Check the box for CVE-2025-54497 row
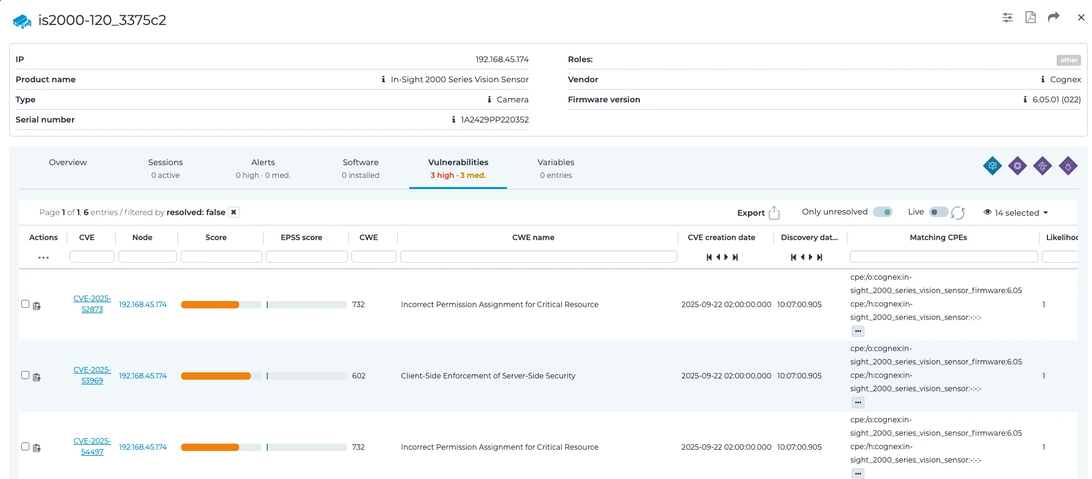 tap(25, 446)
